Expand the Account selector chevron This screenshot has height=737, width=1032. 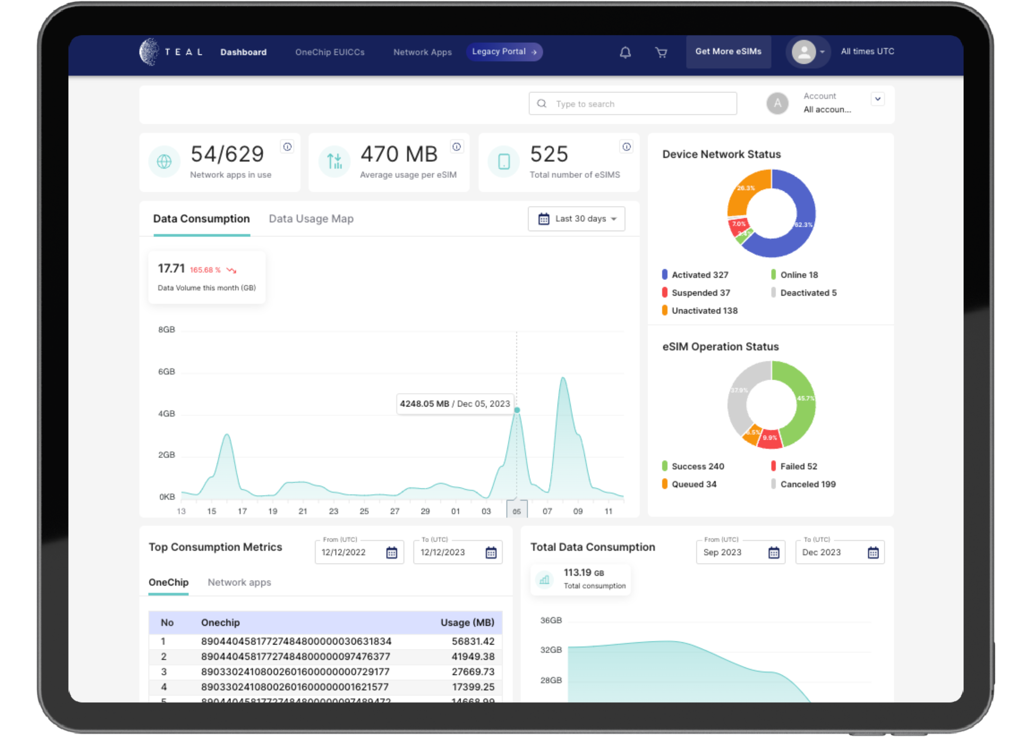878,99
